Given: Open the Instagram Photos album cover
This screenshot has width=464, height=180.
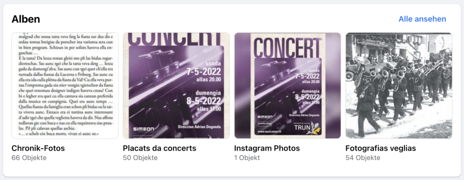Looking at the screenshot, I should [288, 85].
